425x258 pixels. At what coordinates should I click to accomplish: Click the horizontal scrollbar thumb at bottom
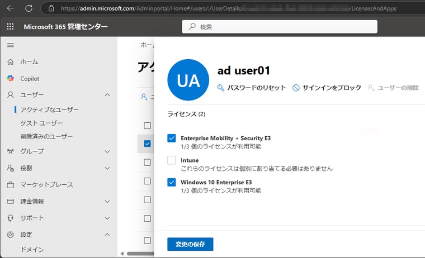pos(140,254)
